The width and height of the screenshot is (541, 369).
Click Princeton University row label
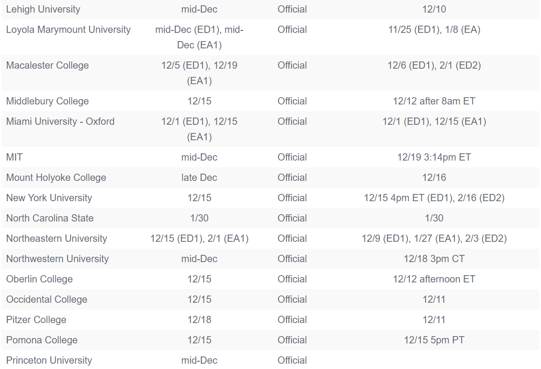coord(49,360)
